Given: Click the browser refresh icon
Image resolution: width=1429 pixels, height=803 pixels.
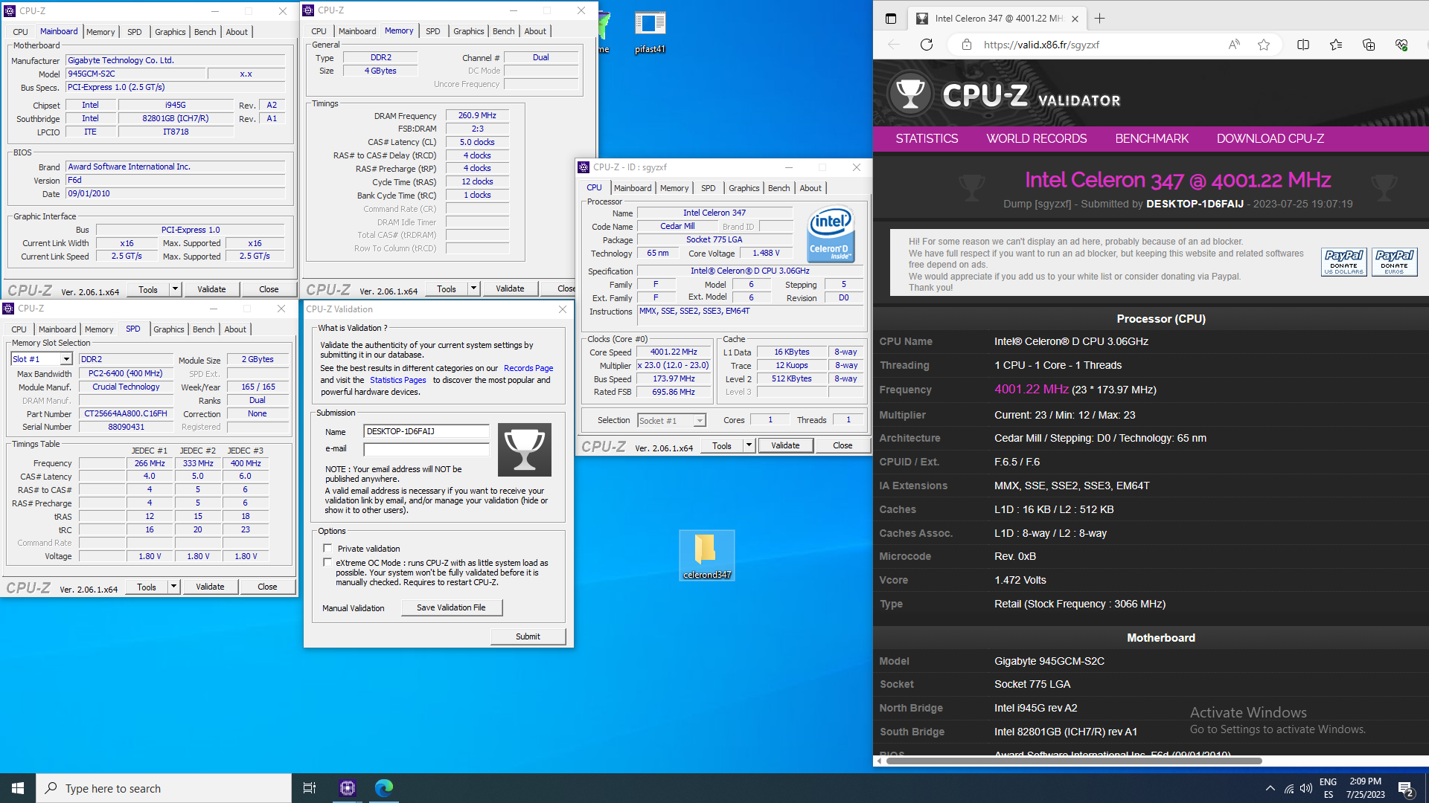Looking at the screenshot, I should (927, 45).
